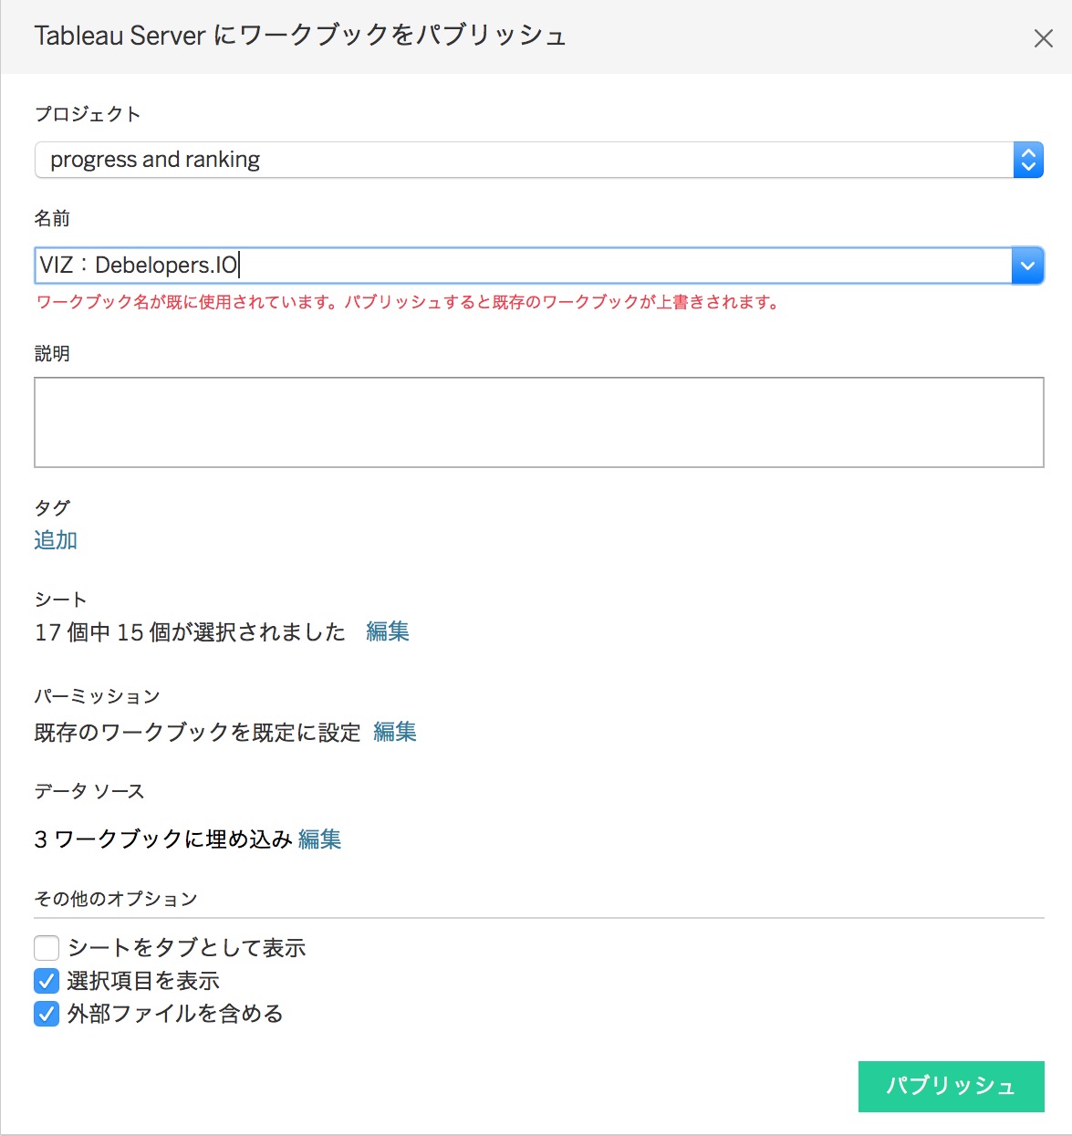Click the checkmark of 選択項目を表示
The width and height of the screenshot is (1072, 1136).
point(46,981)
